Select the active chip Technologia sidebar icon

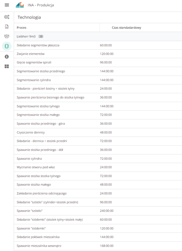coord(7,46)
